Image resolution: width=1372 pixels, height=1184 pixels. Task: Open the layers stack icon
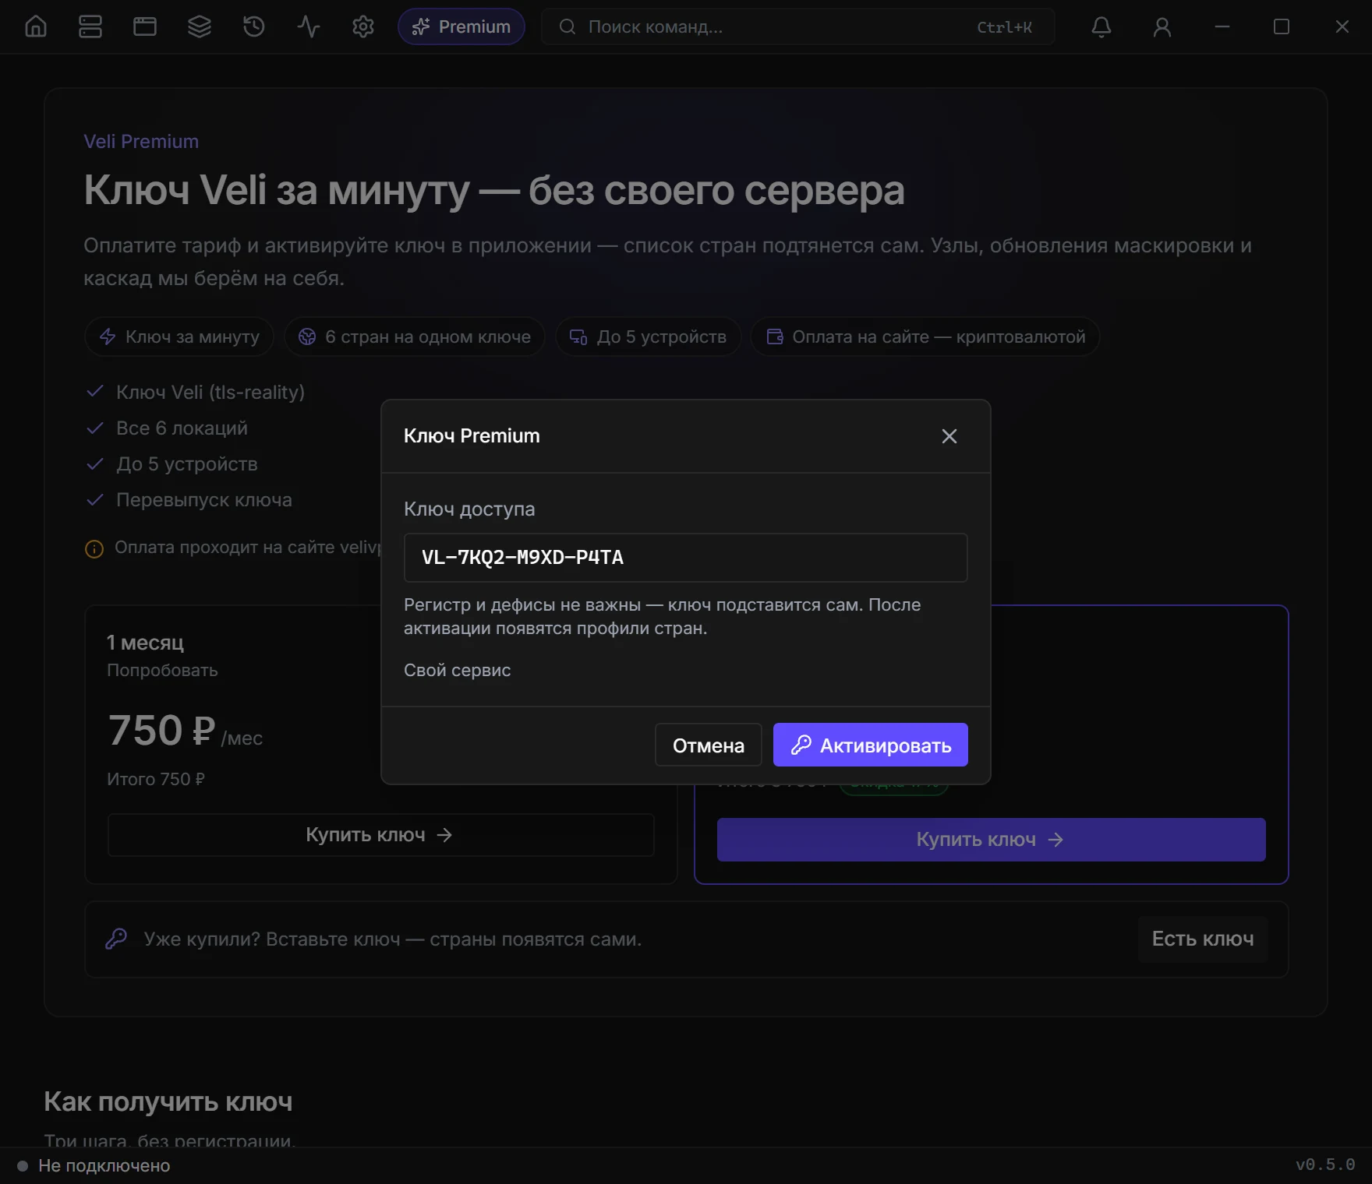[x=200, y=26]
